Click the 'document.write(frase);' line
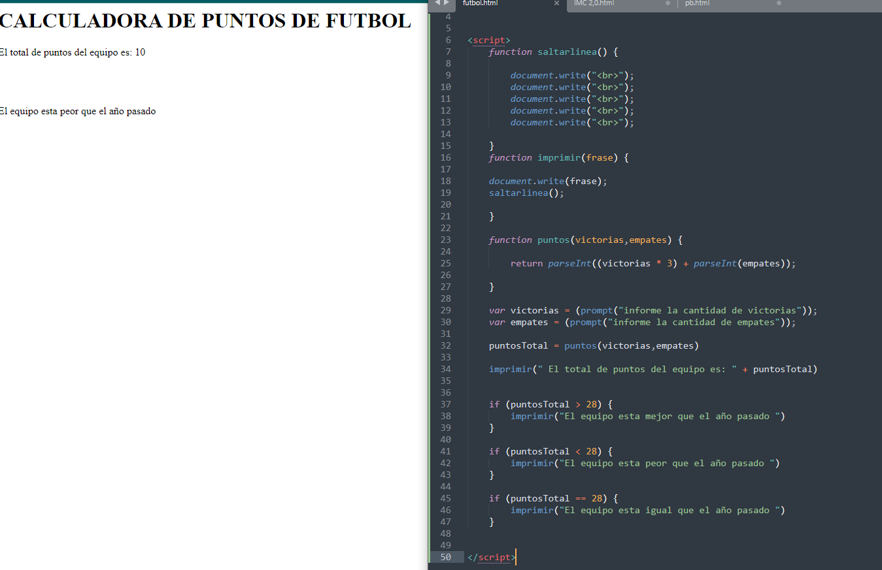Viewport: 882px width, 570px height. point(548,181)
